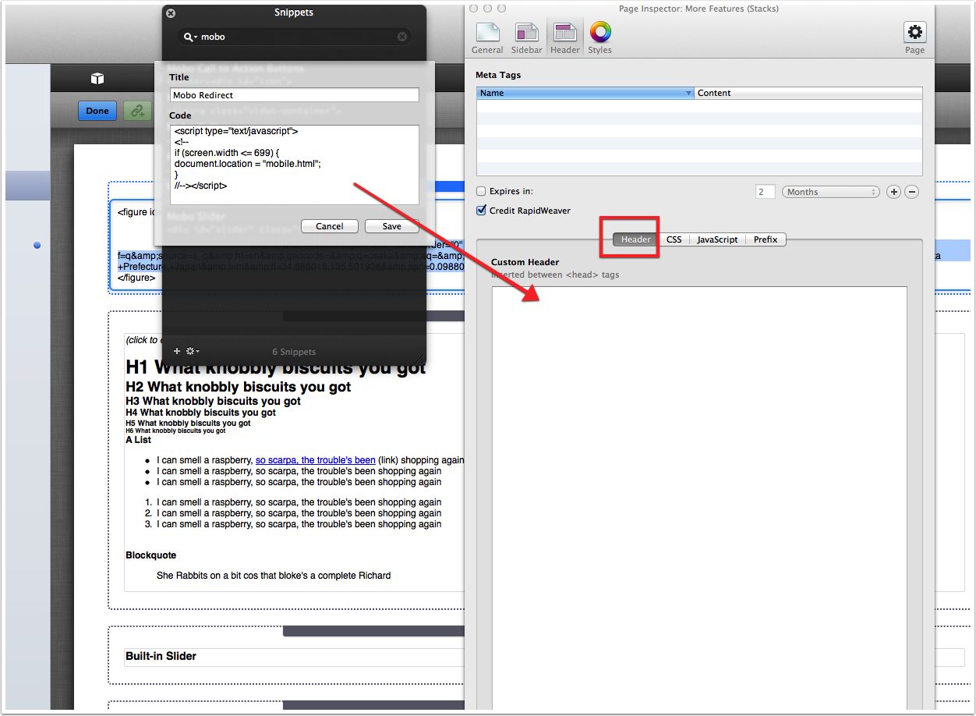Viewport: 976px width, 716px height.
Task: Click the Page gear button
Action: (915, 37)
